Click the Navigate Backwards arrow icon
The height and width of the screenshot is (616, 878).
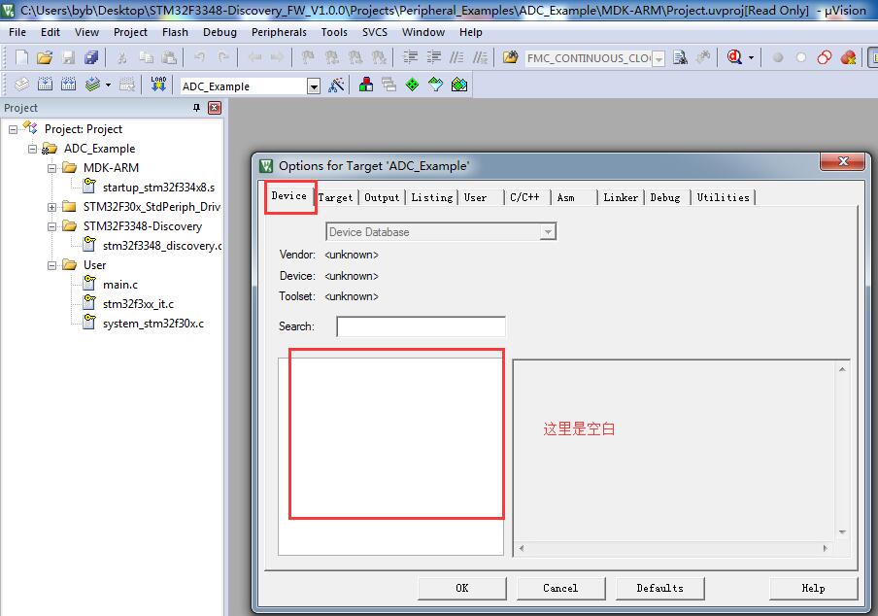(254, 57)
